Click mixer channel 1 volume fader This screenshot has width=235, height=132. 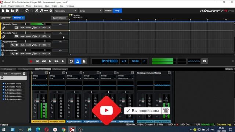pyautogui.click(x=37, y=101)
